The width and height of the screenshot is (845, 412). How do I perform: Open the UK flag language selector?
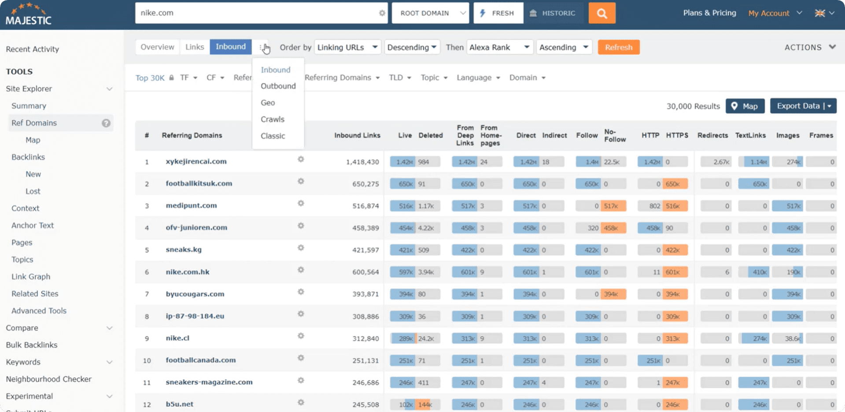click(825, 13)
